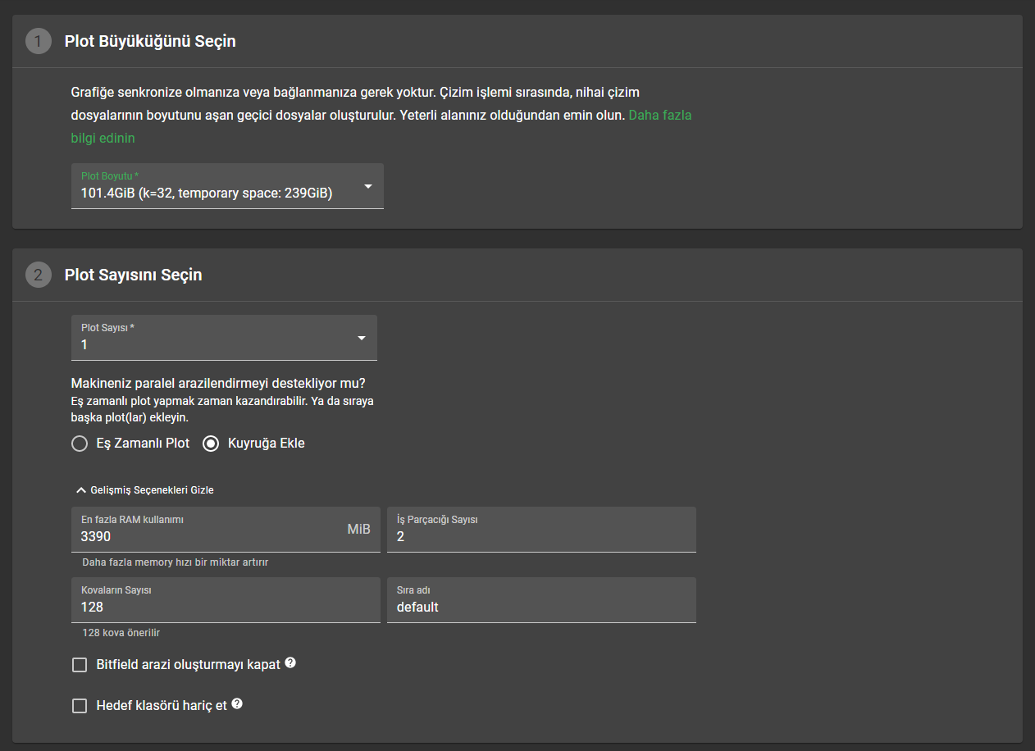Enable Bitfield arazi oluşturmayı kapat checkbox
The width and height of the screenshot is (1035, 751).
pos(80,665)
